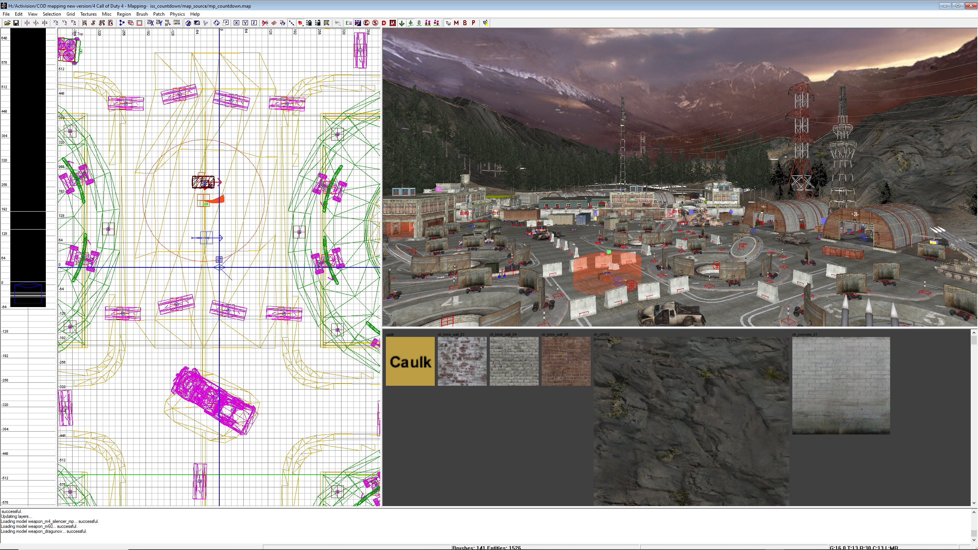Click 'Loading model weapon_dragunov' console line
The image size is (978, 550).
(44, 531)
